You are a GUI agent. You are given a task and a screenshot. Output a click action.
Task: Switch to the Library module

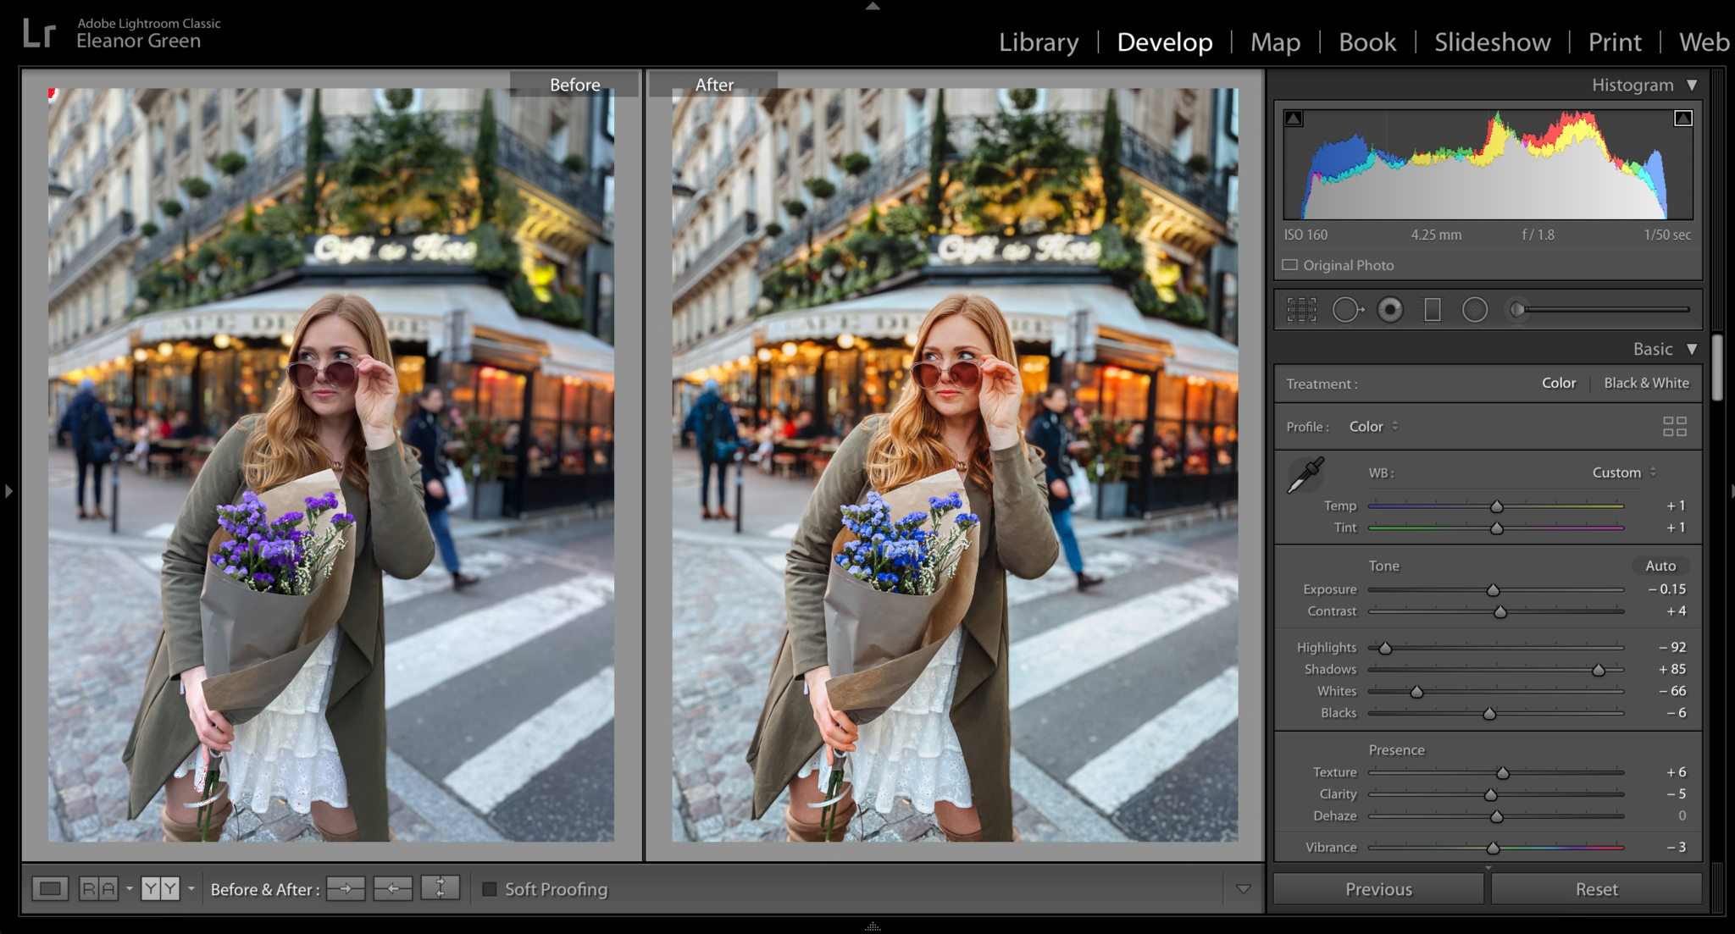pos(1039,41)
